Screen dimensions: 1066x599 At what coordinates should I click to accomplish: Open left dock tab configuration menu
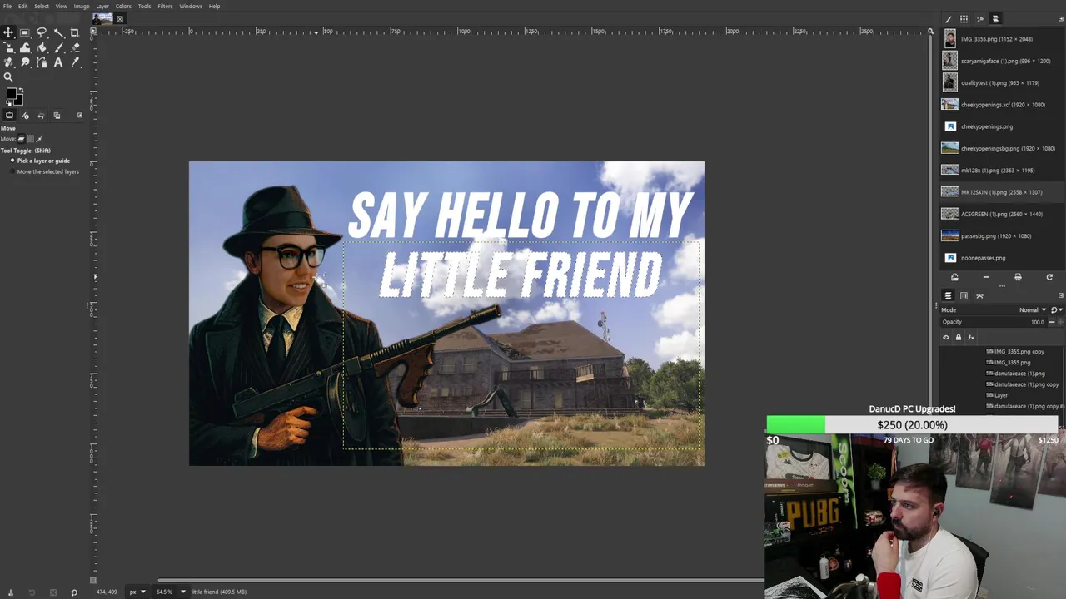pyautogui.click(x=80, y=116)
